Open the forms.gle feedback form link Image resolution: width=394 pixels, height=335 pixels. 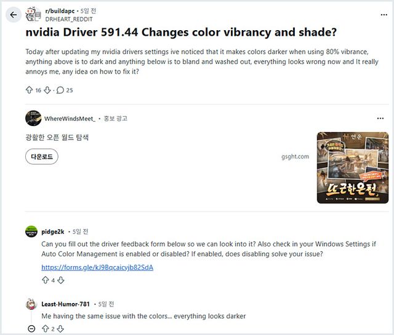click(97, 267)
